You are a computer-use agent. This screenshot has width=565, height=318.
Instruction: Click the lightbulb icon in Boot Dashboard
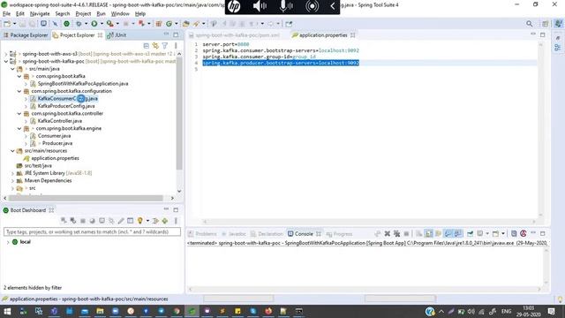tap(139, 221)
